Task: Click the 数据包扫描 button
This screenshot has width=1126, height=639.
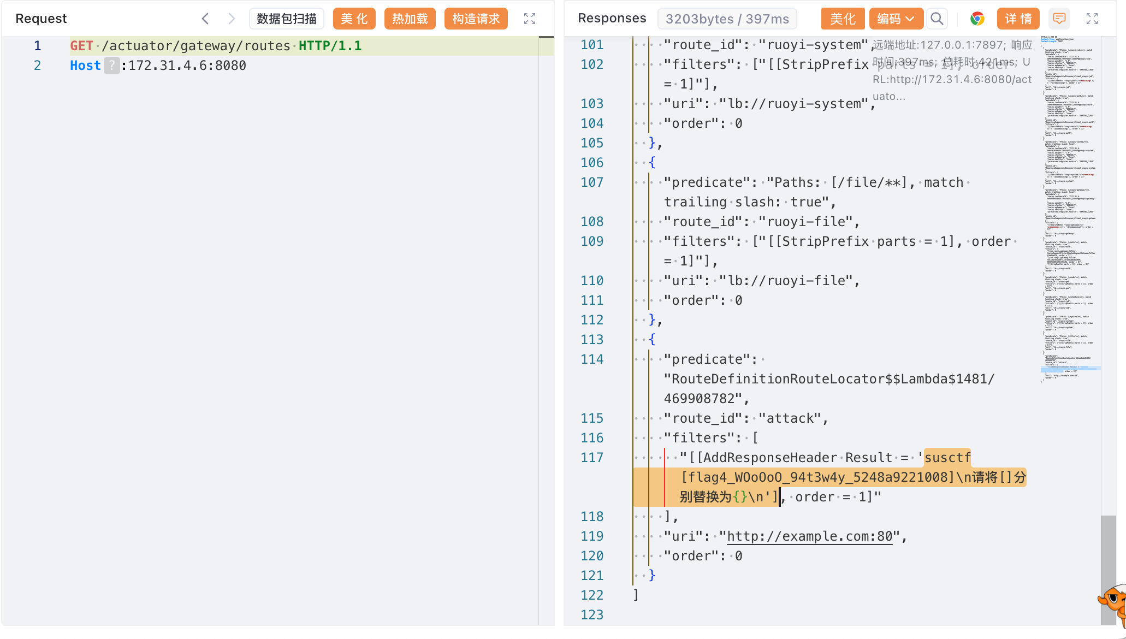Action: [x=287, y=19]
